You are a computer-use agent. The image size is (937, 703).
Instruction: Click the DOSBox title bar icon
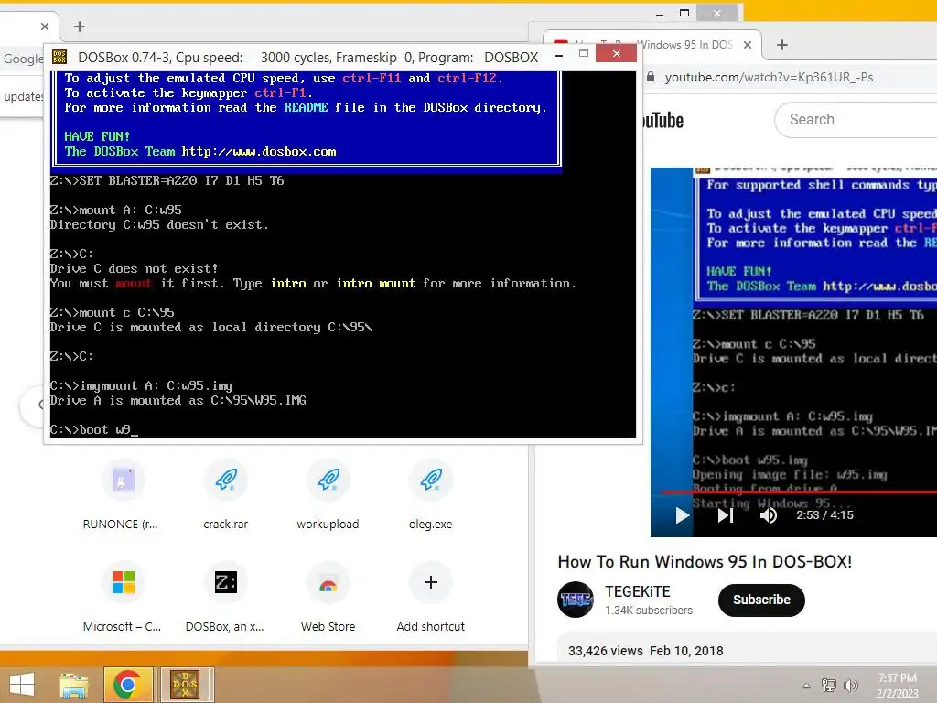pyautogui.click(x=59, y=57)
